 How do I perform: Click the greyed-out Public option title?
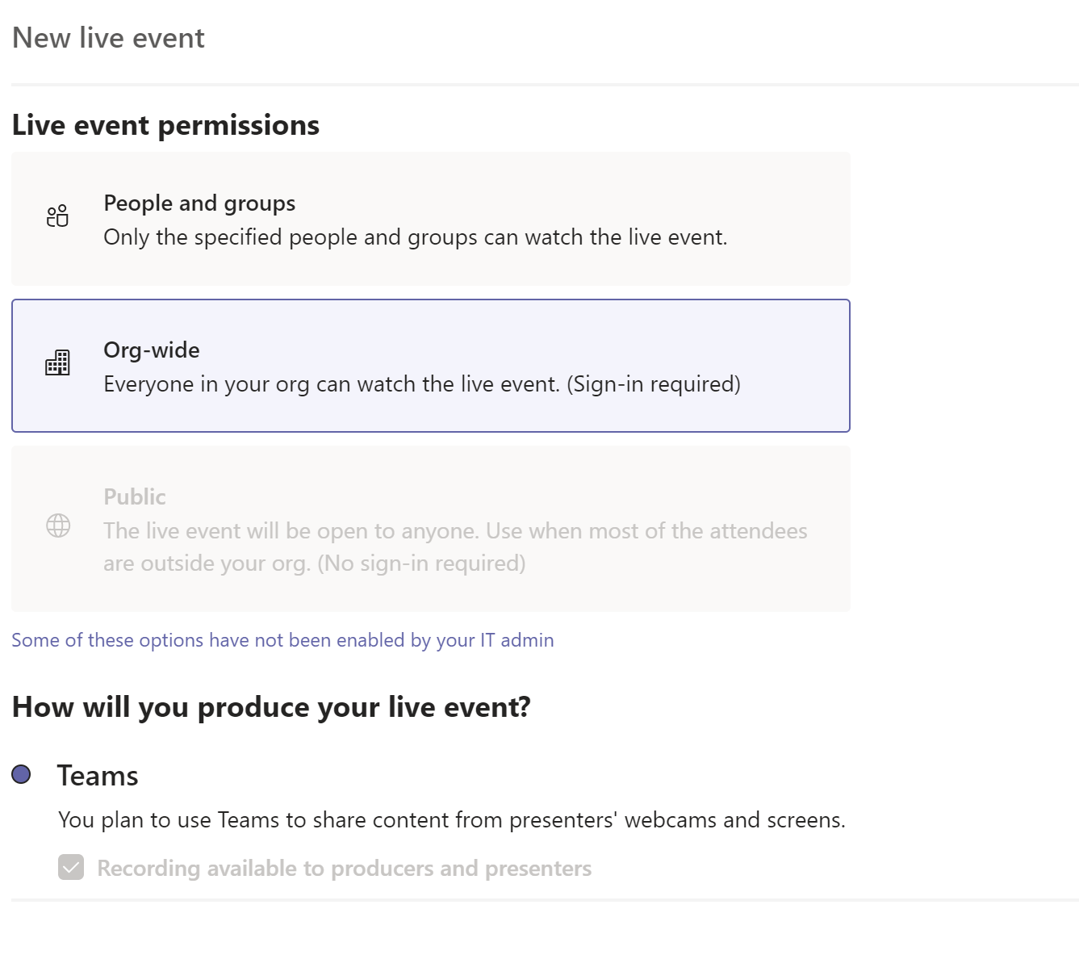(x=135, y=497)
